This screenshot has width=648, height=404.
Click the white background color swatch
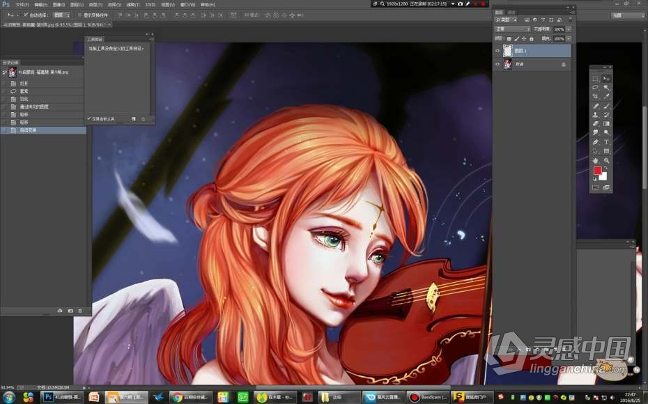coord(604,177)
